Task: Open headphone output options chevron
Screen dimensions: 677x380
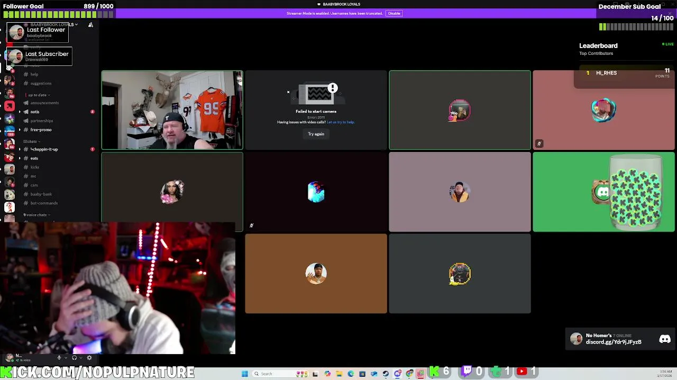Action: tap(81, 358)
